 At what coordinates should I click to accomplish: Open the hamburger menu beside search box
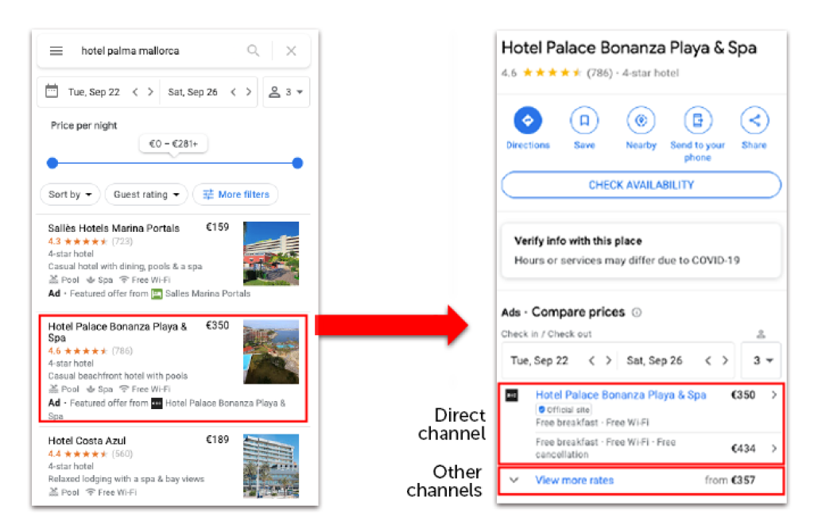(x=56, y=51)
